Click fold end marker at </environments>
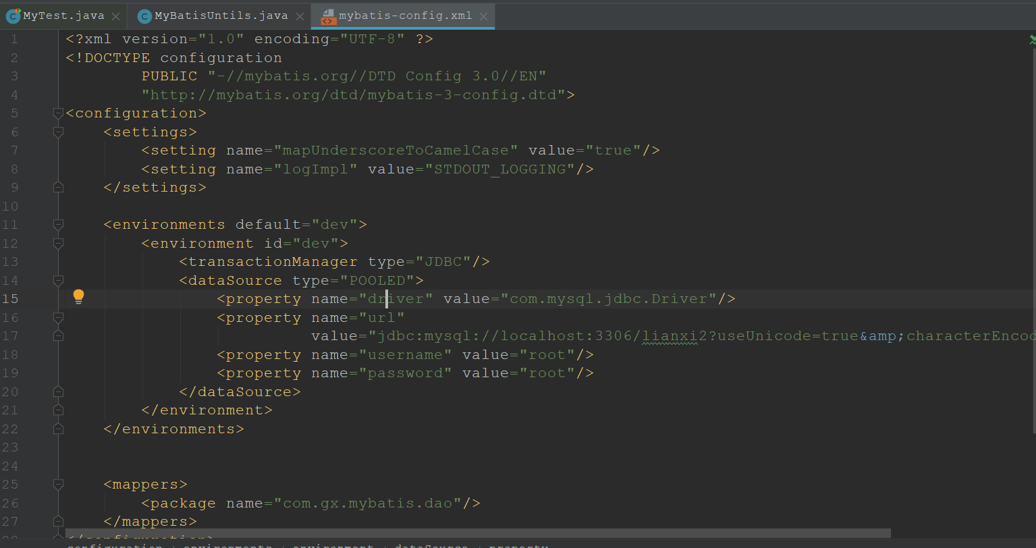This screenshot has width=1036, height=548. pyautogui.click(x=58, y=429)
